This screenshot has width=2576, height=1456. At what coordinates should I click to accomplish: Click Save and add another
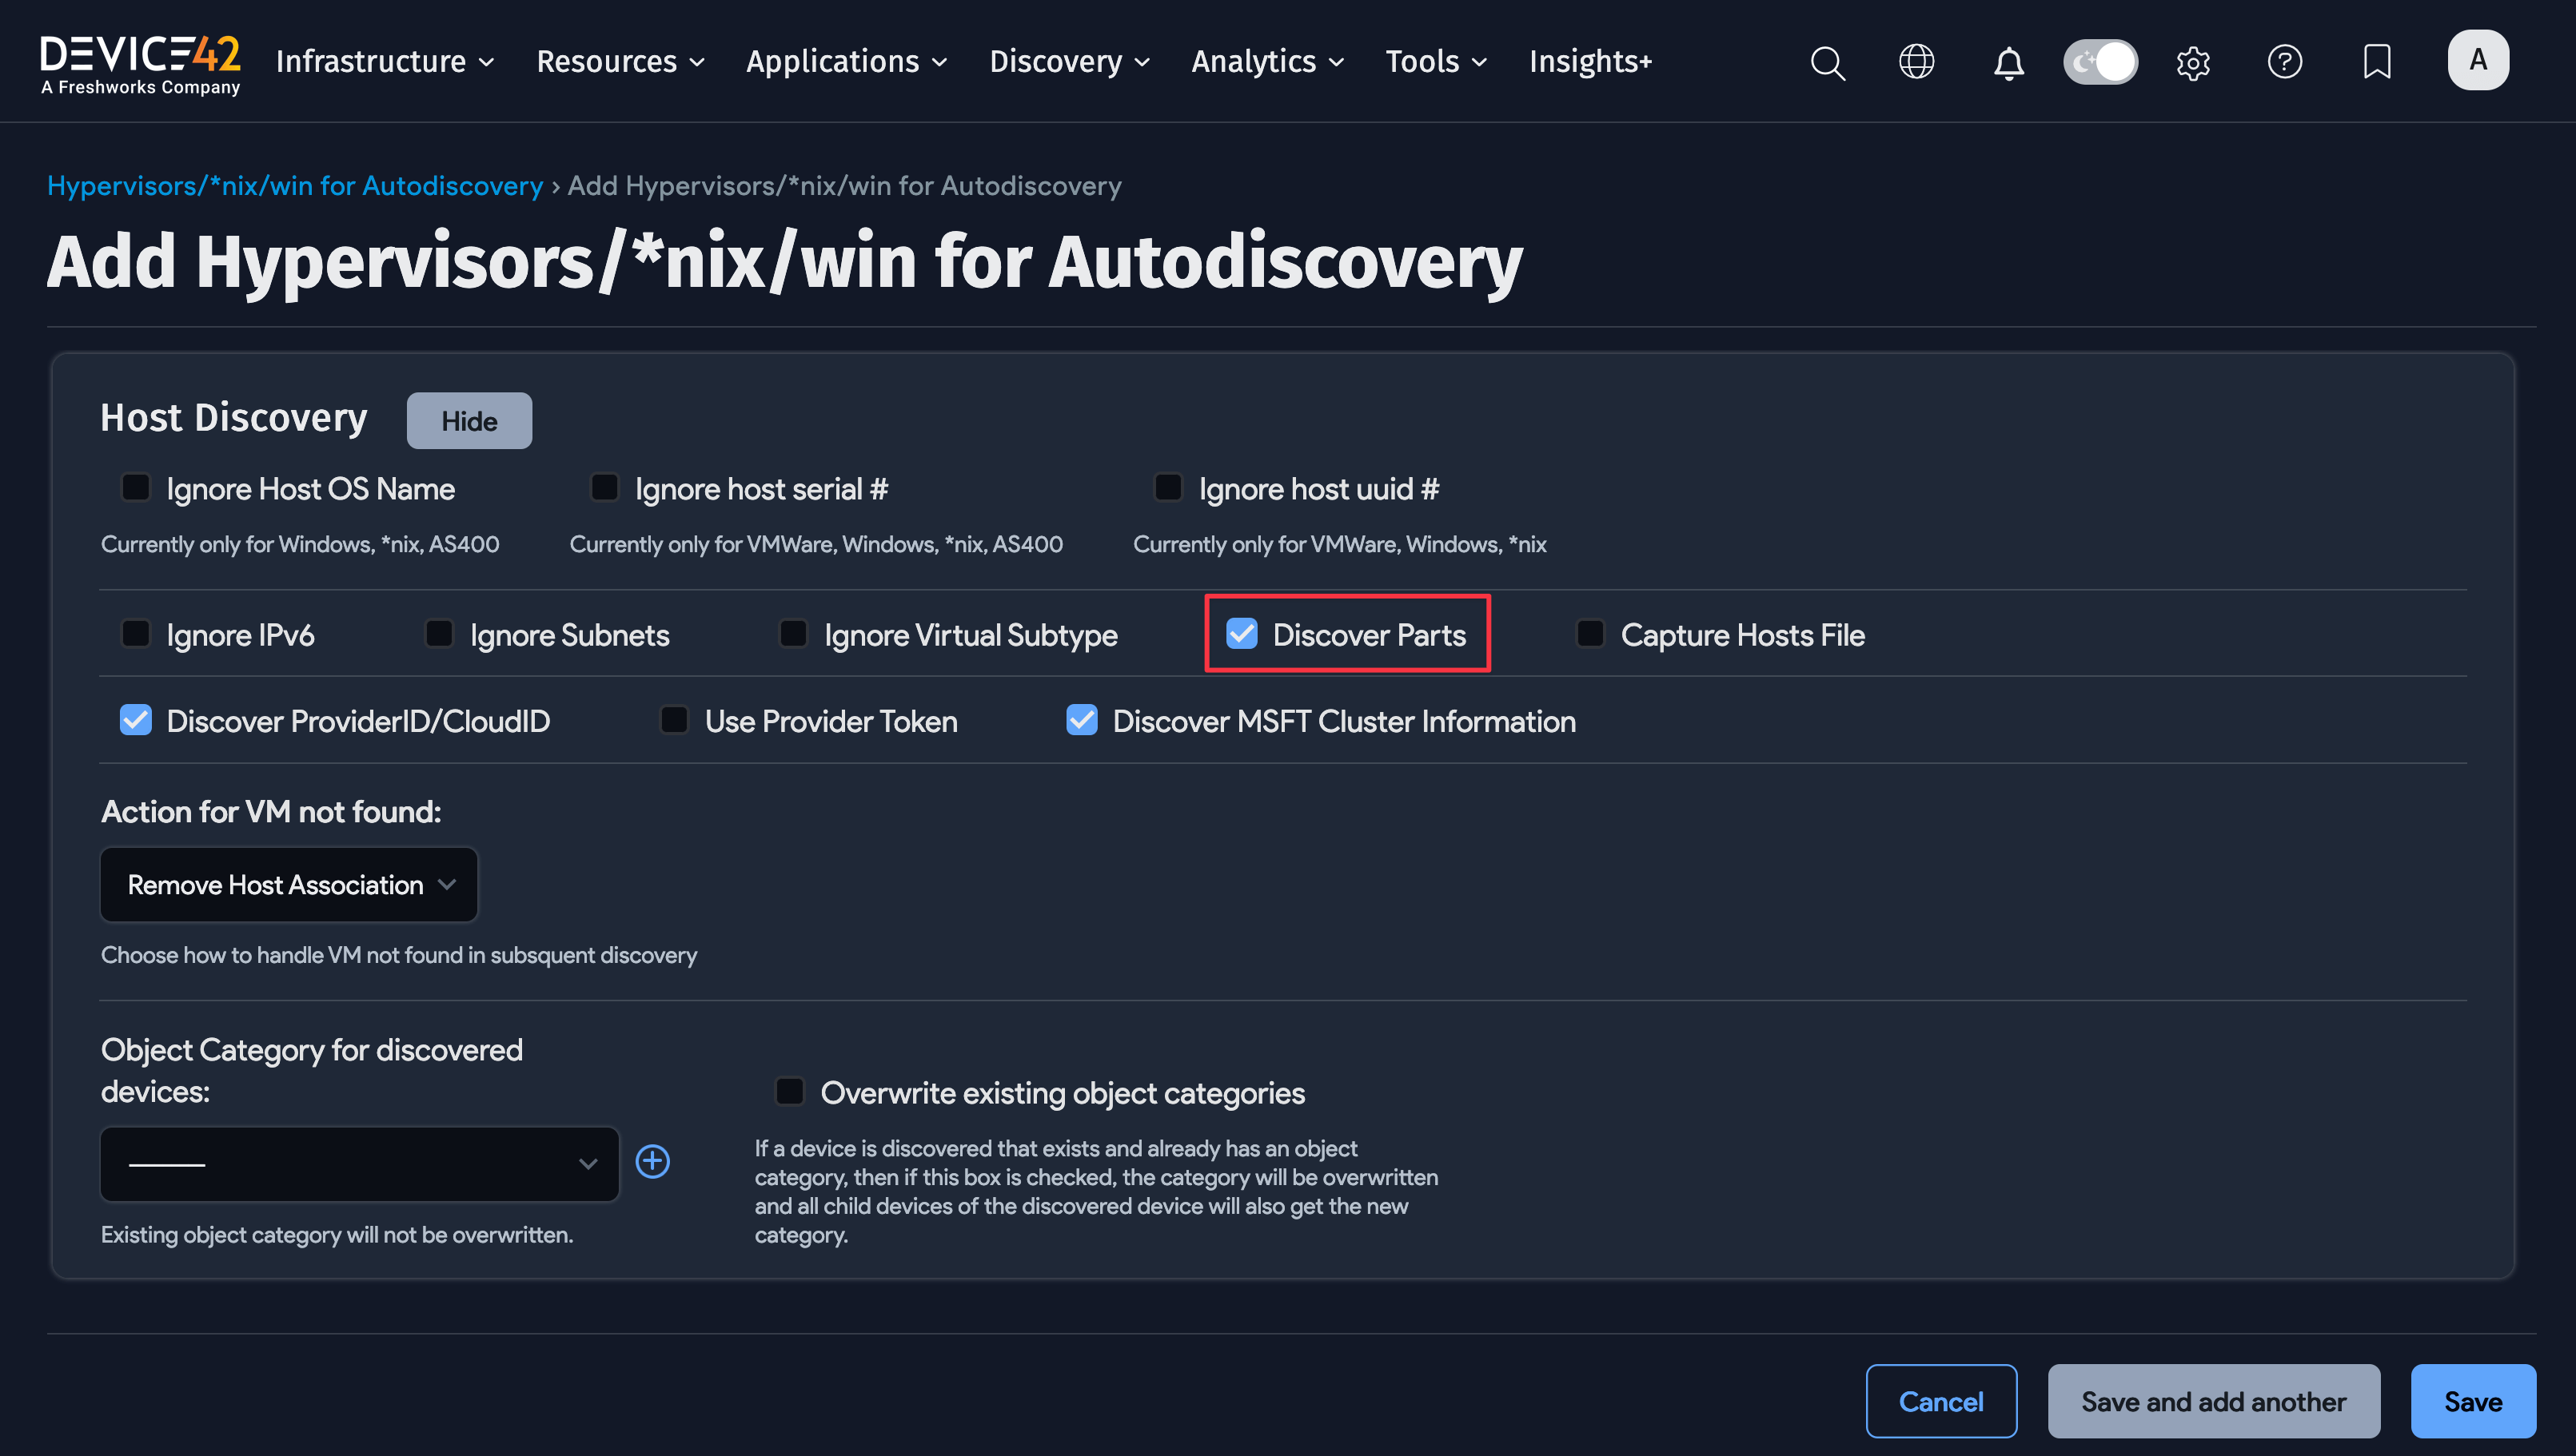pyautogui.click(x=2214, y=1400)
